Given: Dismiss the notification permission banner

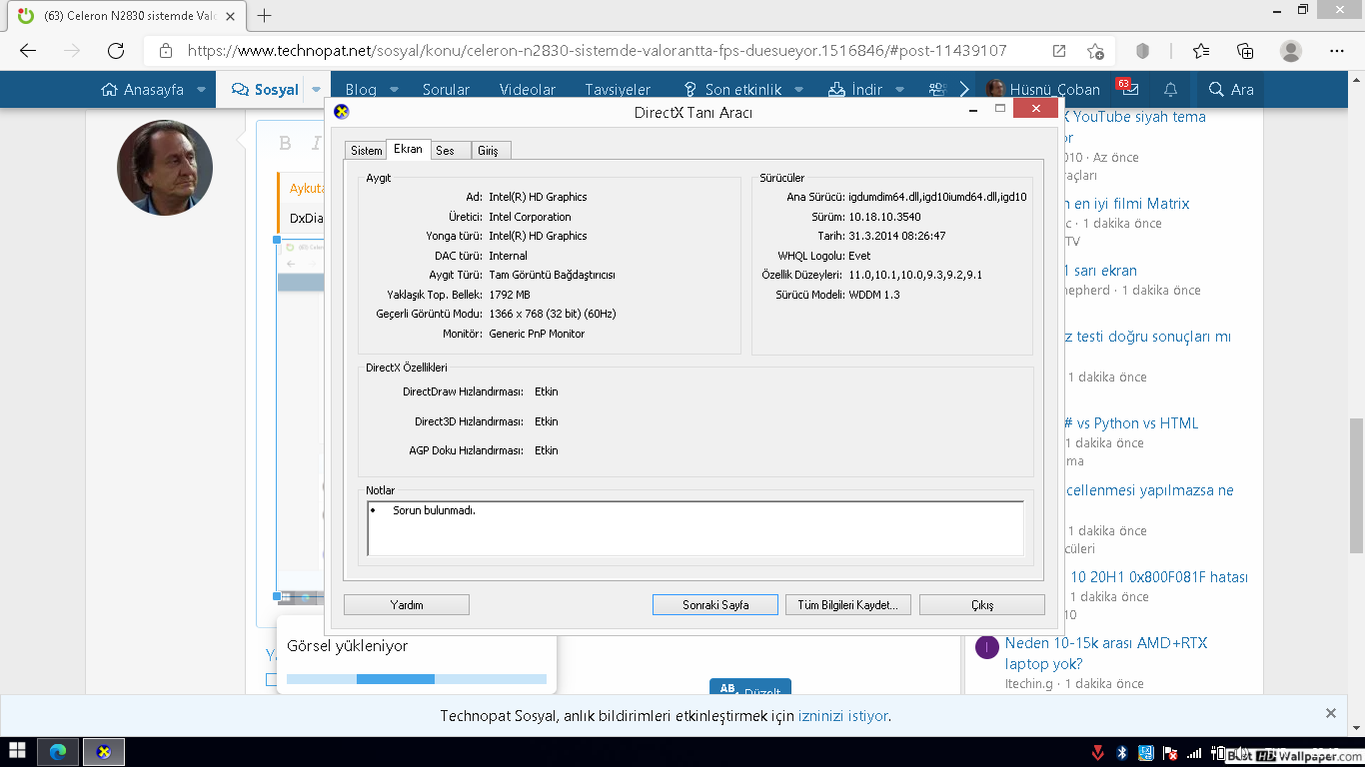Looking at the screenshot, I should tap(1330, 713).
